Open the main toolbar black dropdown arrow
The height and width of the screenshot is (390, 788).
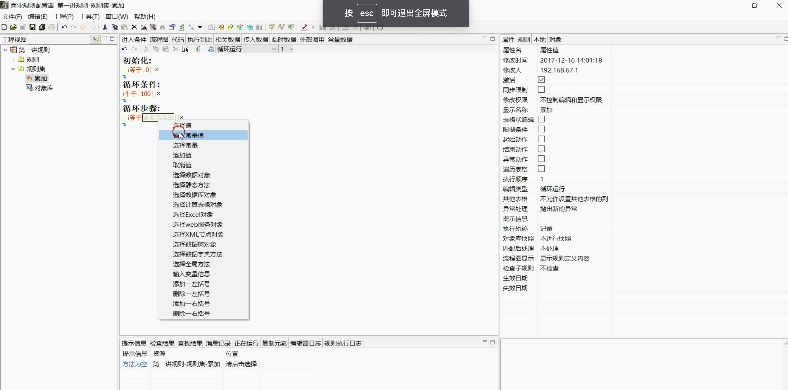pos(200,27)
